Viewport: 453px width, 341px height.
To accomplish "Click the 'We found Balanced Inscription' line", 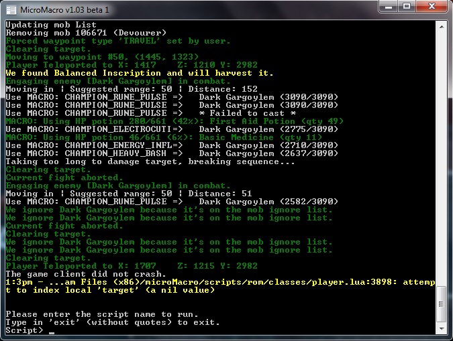I will pyautogui.click(x=140, y=73).
